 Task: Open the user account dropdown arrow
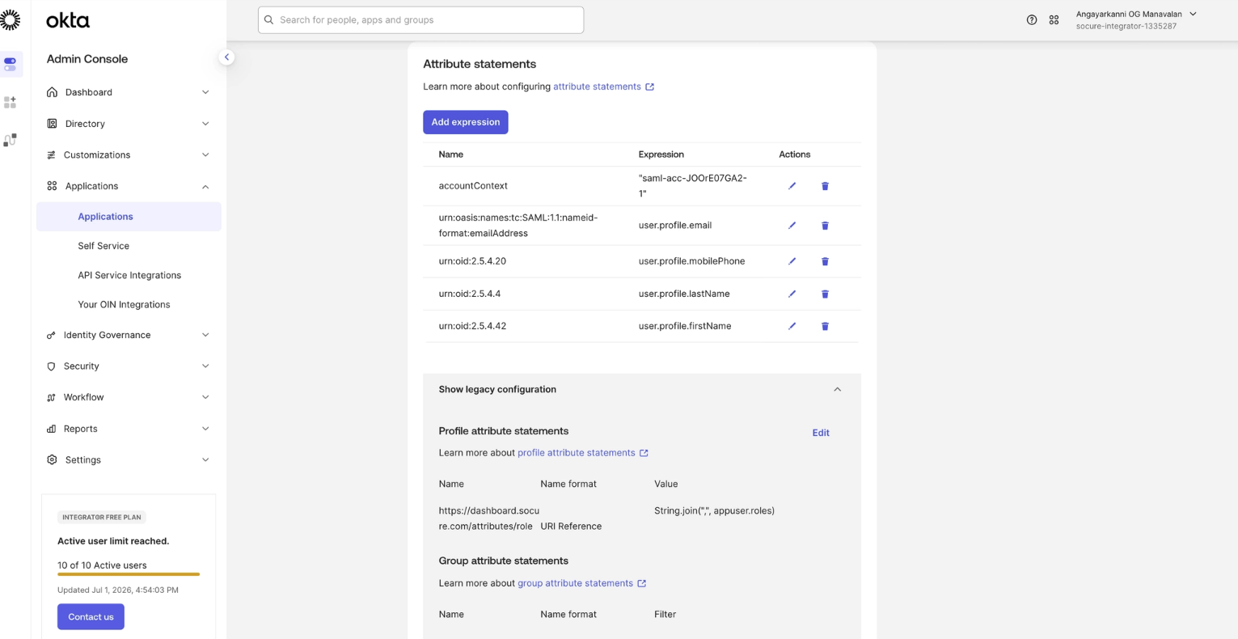(1193, 14)
